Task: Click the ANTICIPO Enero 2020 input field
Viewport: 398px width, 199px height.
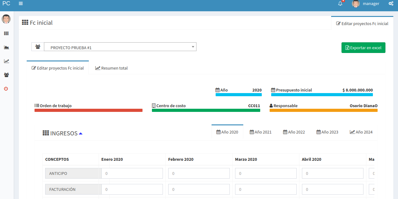Action: (x=132, y=173)
